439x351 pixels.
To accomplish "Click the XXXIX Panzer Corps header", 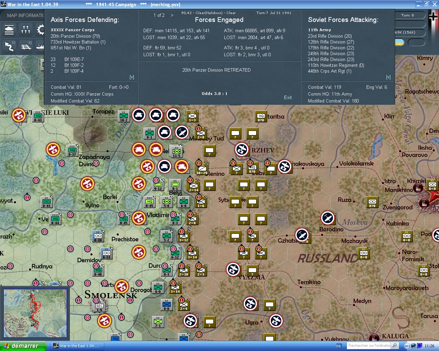I will 73,30.
